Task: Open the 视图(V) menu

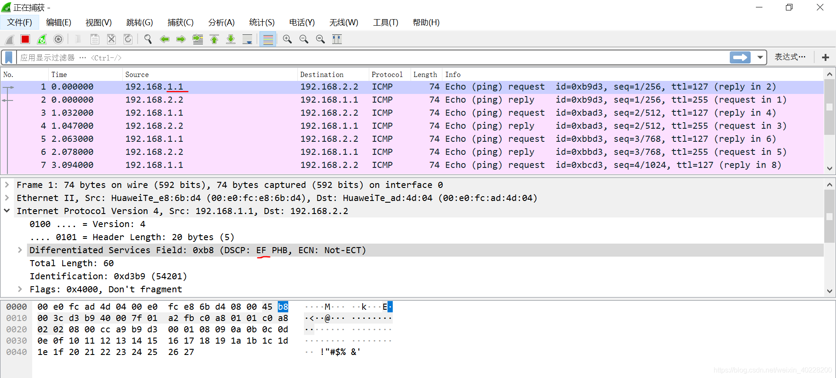Action: pyautogui.click(x=98, y=23)
